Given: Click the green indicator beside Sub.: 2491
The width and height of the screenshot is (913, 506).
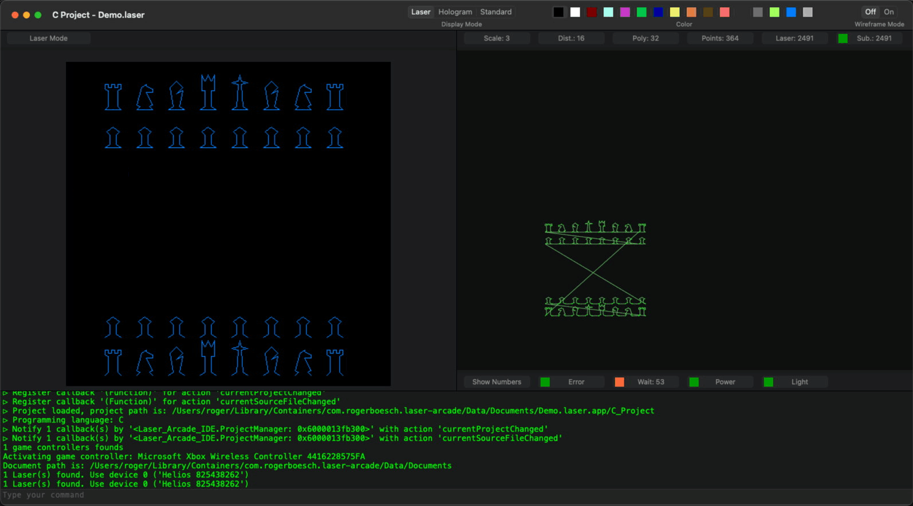Looking at the screenshot, I should pyautogui.click(x=843, y=38).
